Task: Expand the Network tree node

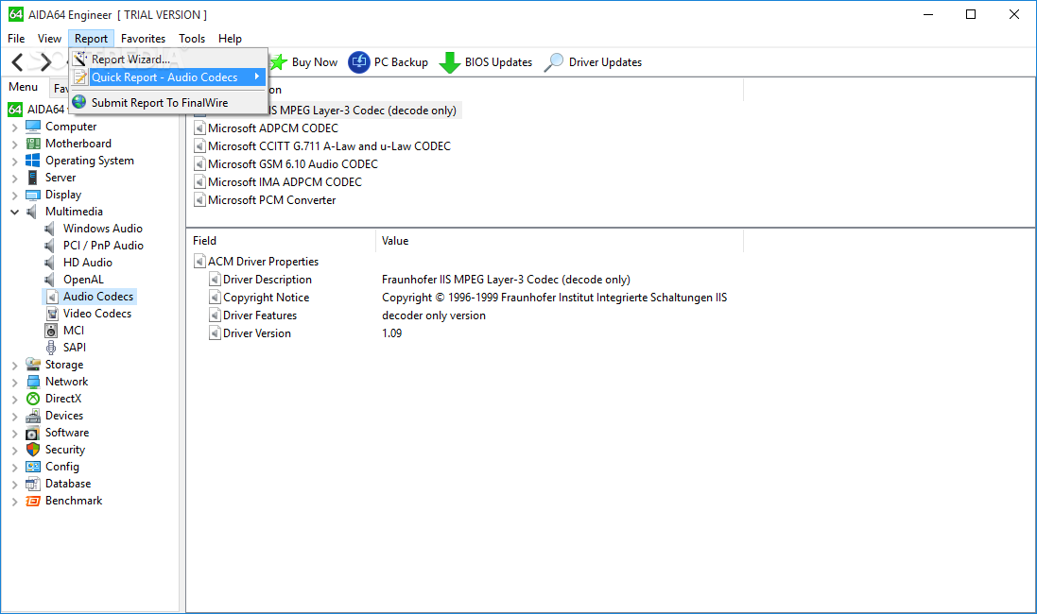Action: coord(14,382)
